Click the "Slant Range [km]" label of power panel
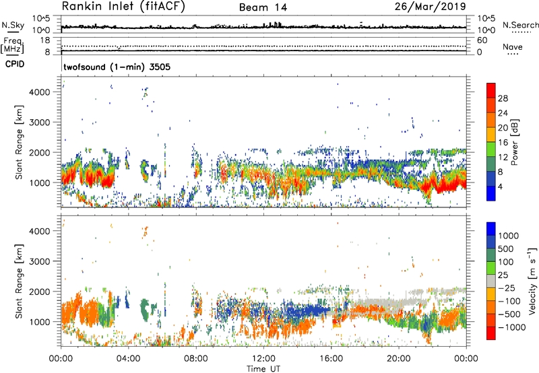Image resolution: width=539 pixels, height=373 pixels. tap(19, 142)
